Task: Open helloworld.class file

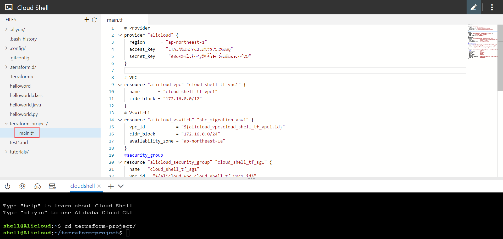Action: pyautogui.click(x=26, y=95)
